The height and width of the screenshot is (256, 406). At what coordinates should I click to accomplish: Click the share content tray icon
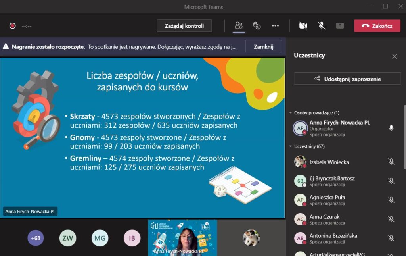[340, 26]
